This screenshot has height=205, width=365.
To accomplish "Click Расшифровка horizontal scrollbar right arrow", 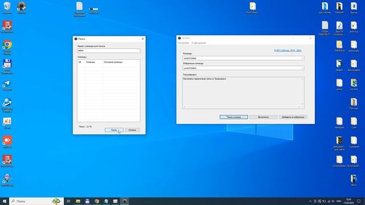I will (299, 107).
